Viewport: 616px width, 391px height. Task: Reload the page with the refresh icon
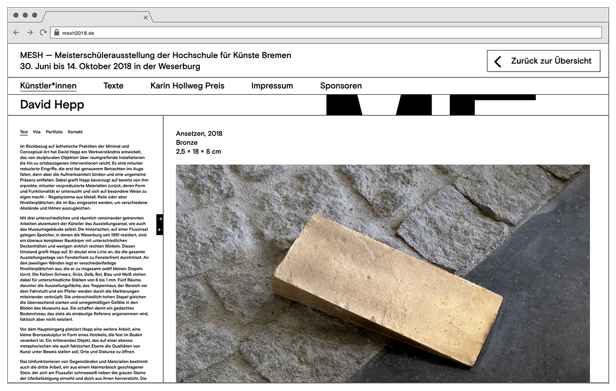(43, 32)
